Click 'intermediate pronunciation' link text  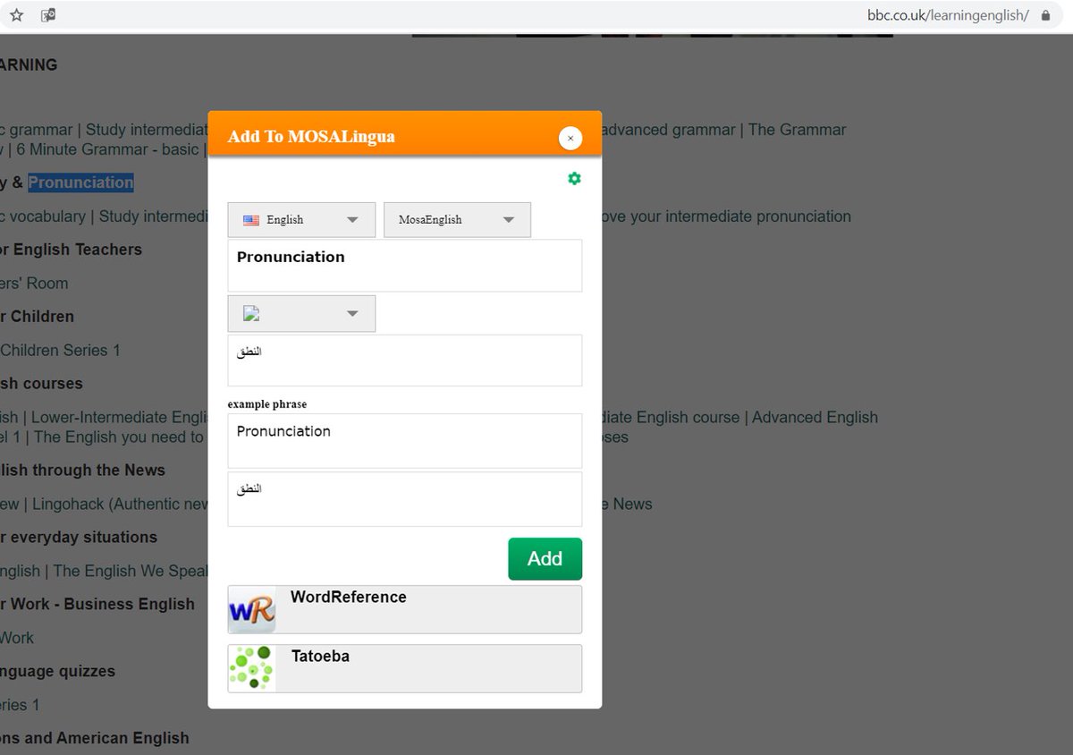758,216
